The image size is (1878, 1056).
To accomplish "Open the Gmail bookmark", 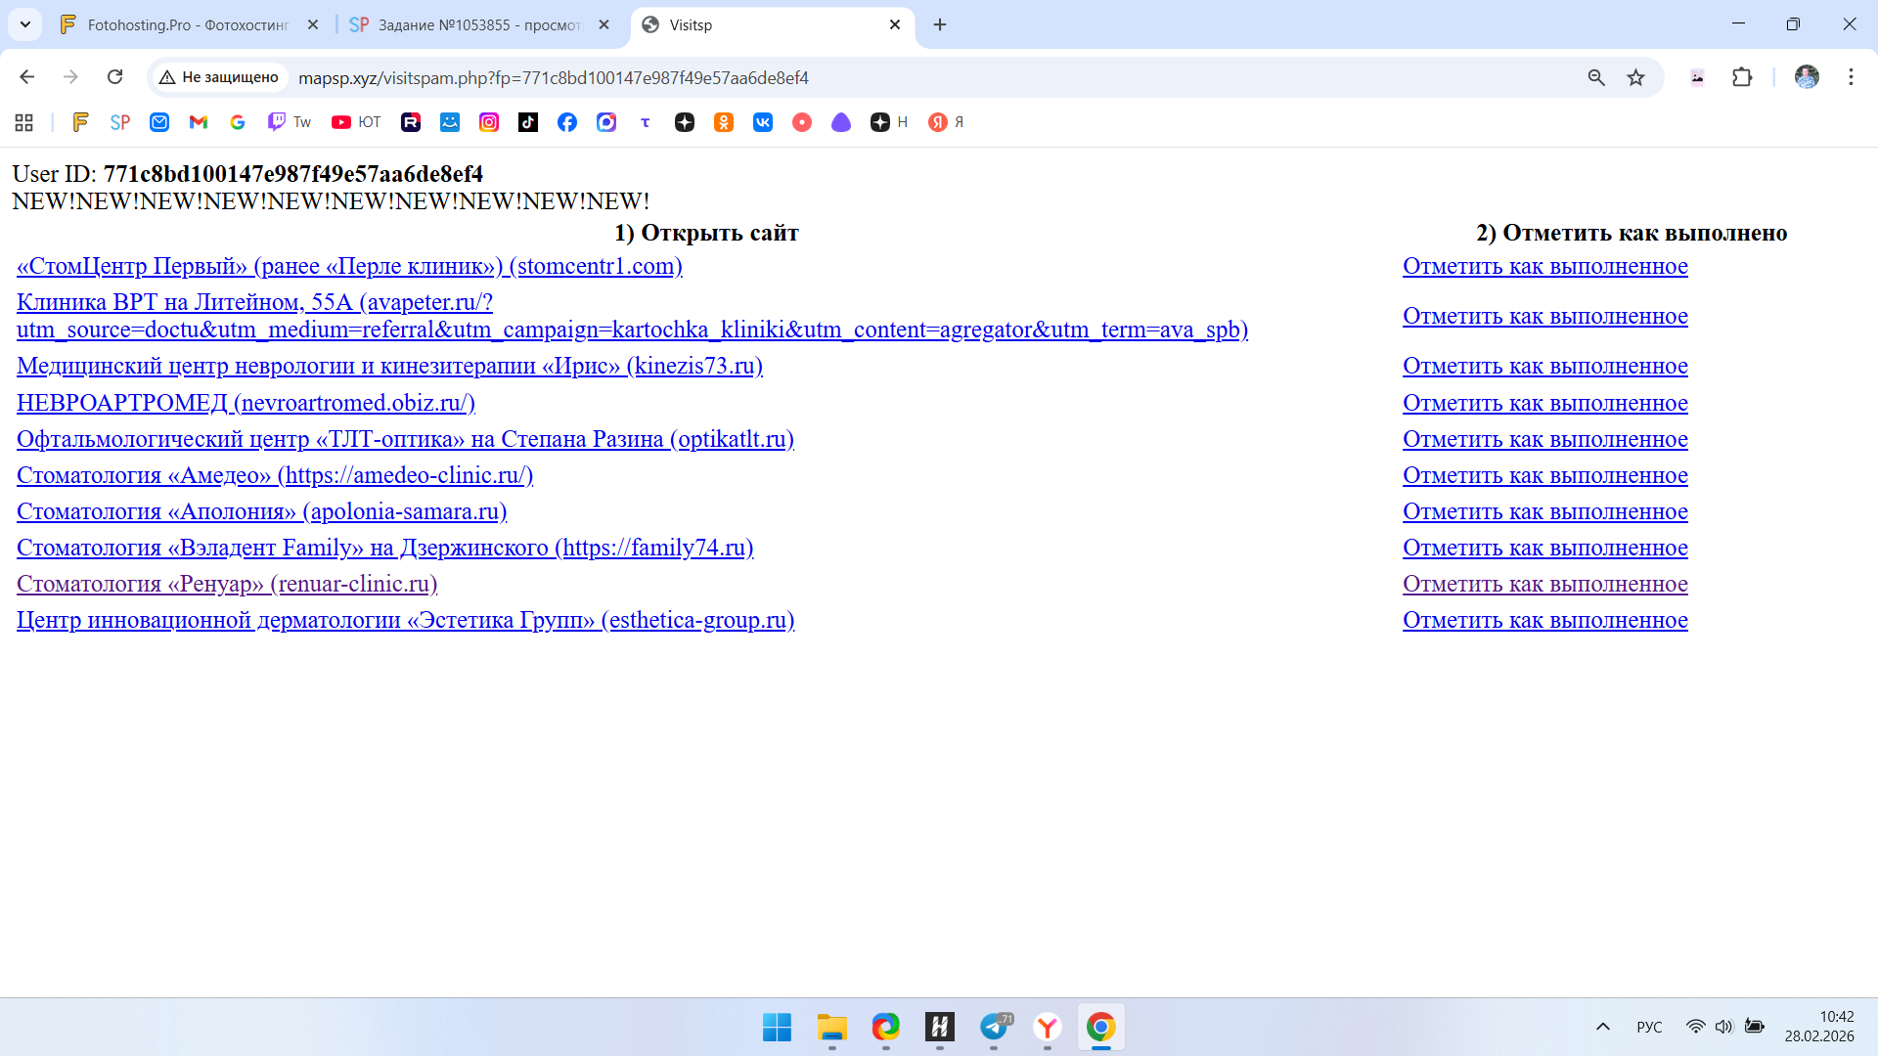I will (199, 122).
